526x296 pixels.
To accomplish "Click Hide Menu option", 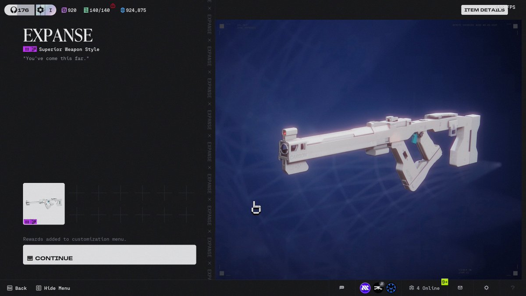I will (x=53, y=288).
